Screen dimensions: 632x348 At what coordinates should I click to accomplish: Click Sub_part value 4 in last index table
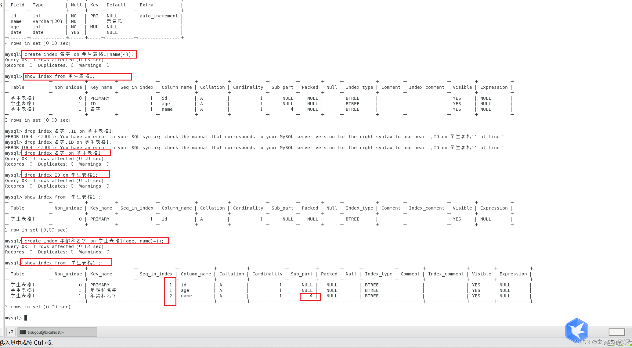pos(311,296)
